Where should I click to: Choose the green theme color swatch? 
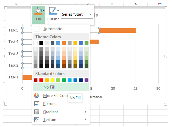(86, 43)
